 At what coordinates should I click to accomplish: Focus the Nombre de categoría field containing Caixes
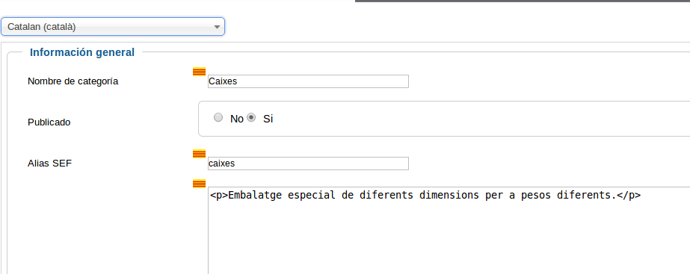coord(308,81)
